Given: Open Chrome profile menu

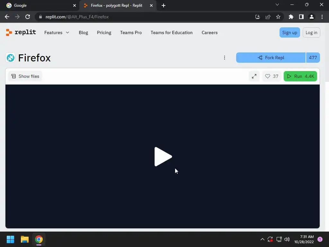Looking at the screenshot, I should pos(312,17).
